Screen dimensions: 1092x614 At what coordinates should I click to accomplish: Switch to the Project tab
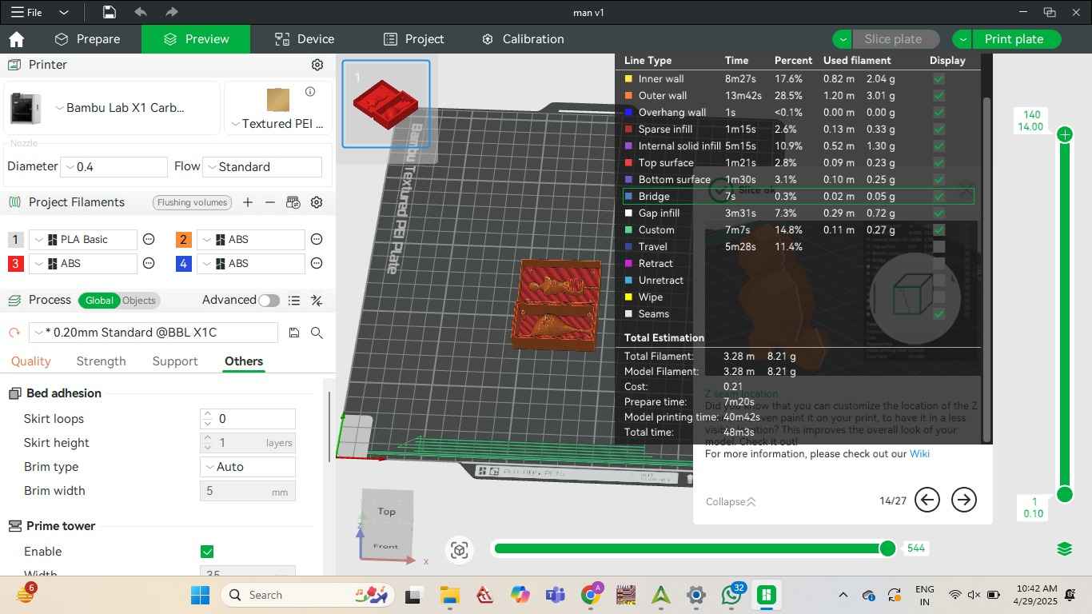[413, 39]
